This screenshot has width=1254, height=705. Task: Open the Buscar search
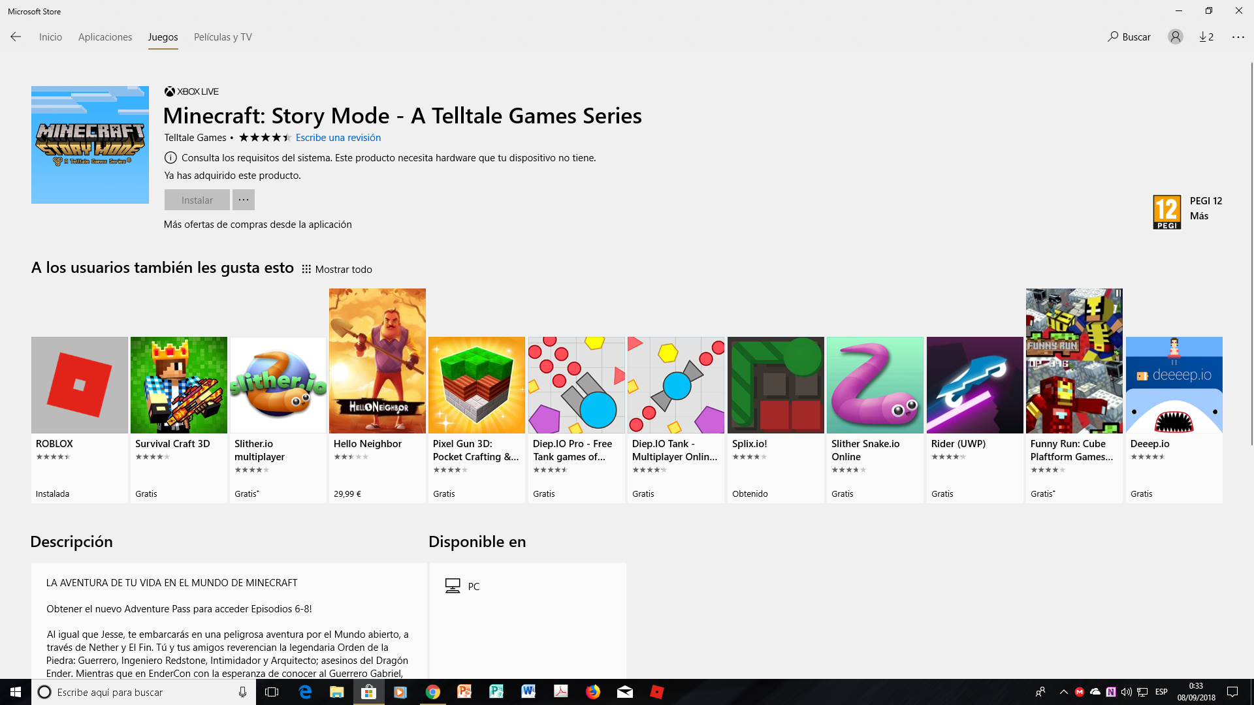(1129, 37)
